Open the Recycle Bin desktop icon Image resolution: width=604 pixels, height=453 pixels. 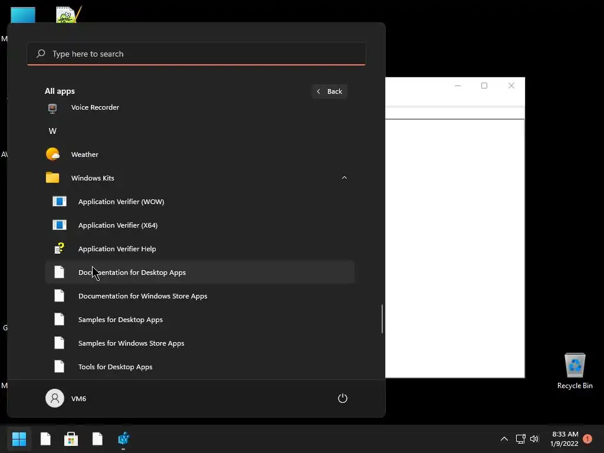point(575,365)
